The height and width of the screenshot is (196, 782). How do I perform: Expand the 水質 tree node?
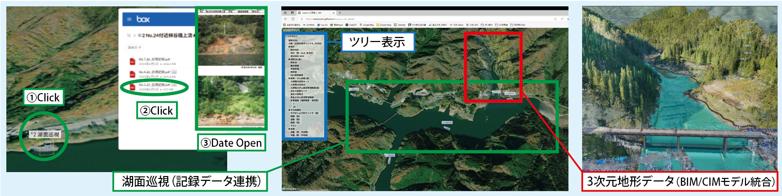coord(289,129)
